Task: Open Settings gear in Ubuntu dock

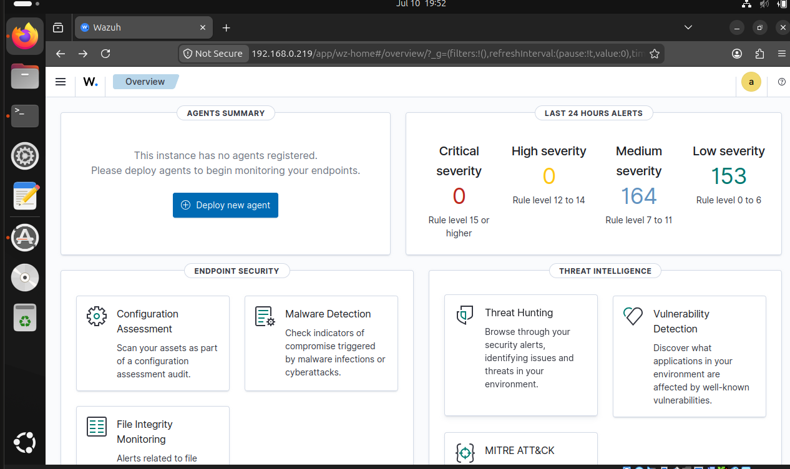Action: click(x=25, y=157)
